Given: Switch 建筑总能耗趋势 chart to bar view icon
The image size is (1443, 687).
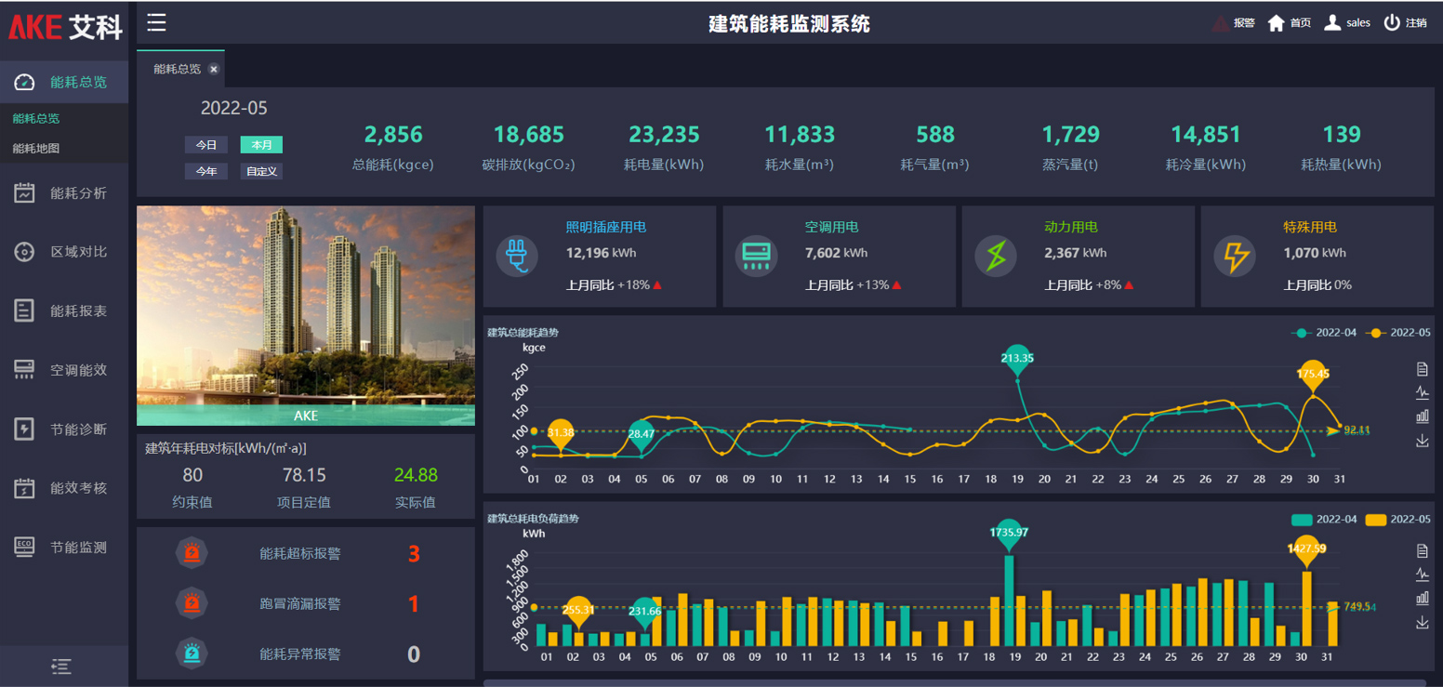Looking at the screenshot, I should [x=1422, y=416].
